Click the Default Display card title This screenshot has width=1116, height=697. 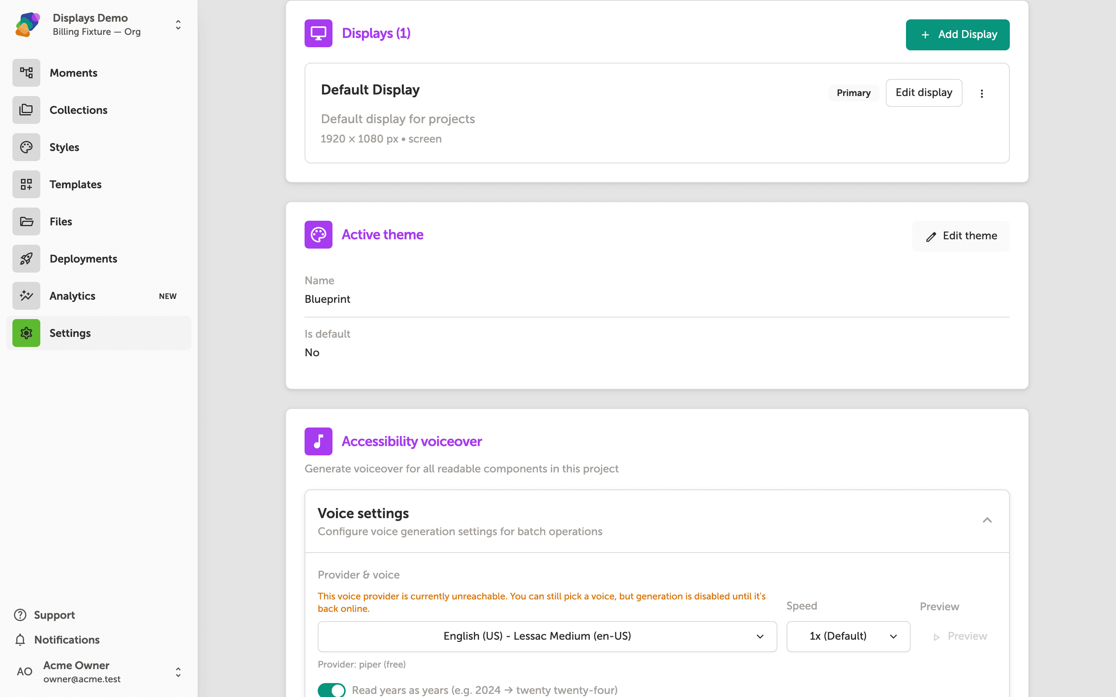pyautogui.click(x=370, y=89)
